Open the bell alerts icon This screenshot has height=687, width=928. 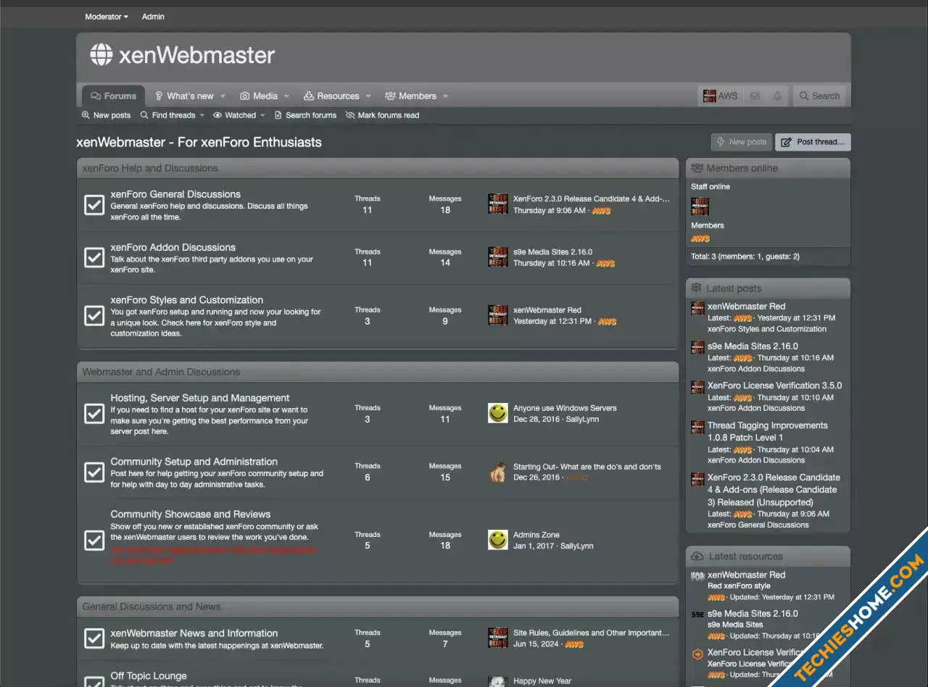[777, 96]
